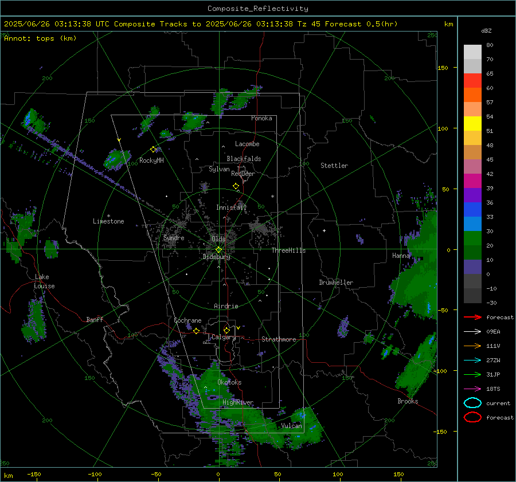The width and height of the screenshot is (516, 482).
Task: Click the bright green 20-30 dBZ swatch
Action: click(x=472, y=238)
